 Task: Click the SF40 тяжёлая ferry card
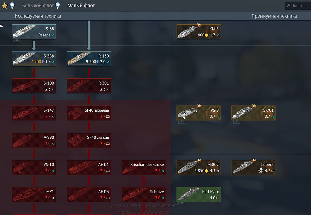point(89,113)
